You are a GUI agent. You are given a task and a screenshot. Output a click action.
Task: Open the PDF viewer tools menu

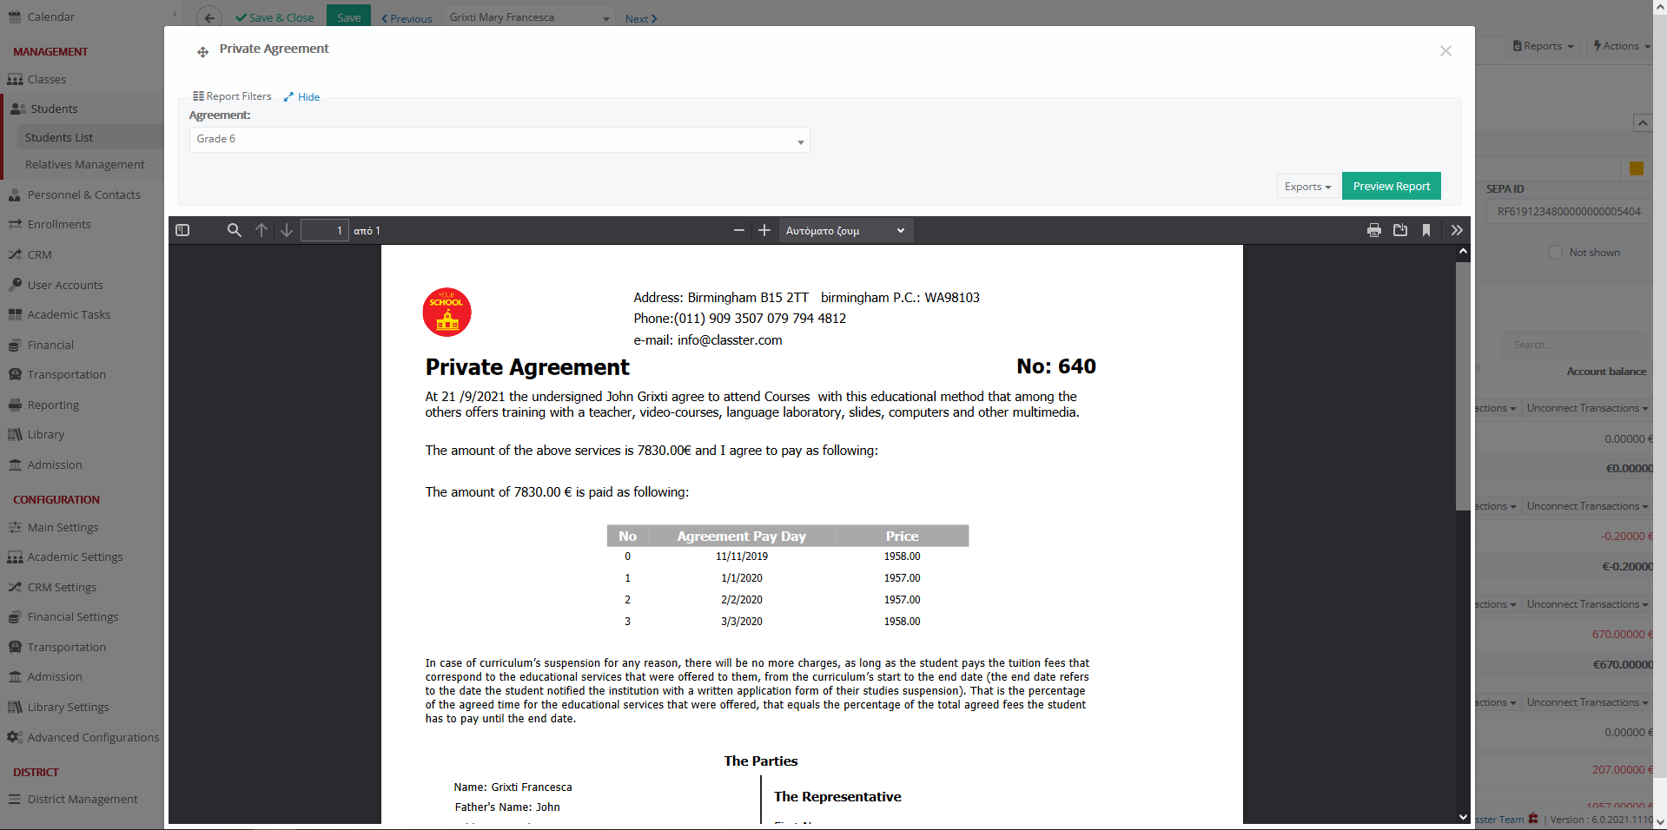click(x=1457, y=230)
